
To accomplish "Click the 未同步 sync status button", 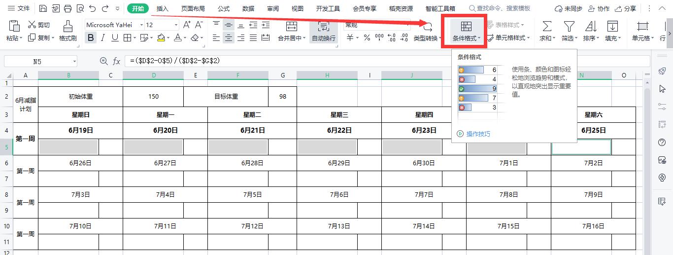I will (x=569, y=9).
